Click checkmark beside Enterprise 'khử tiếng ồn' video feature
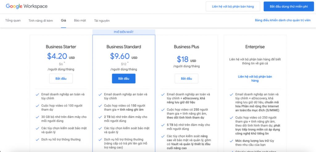 [231, 118]
